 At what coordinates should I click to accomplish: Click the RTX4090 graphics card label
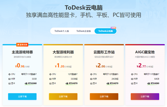[155, 83]
